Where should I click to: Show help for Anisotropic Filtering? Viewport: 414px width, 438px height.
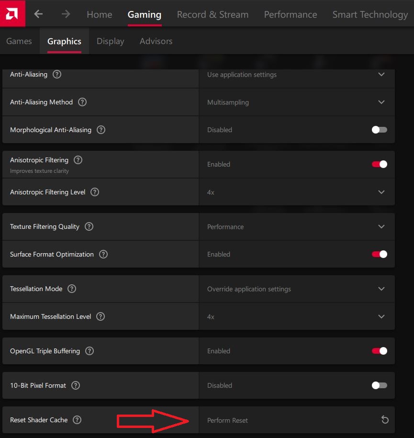click(78, 160)
